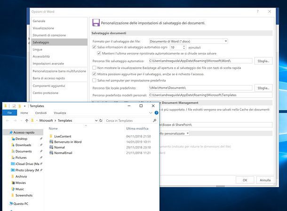Viewport: 287px width, 211px height.
Task: Confirm Word options with OK
Action: (x=245, y=180)
